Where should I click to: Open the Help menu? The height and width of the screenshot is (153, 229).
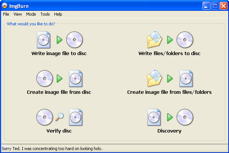point(58,14)
